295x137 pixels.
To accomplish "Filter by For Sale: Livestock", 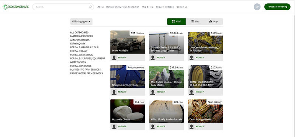I will click(81, 55).
